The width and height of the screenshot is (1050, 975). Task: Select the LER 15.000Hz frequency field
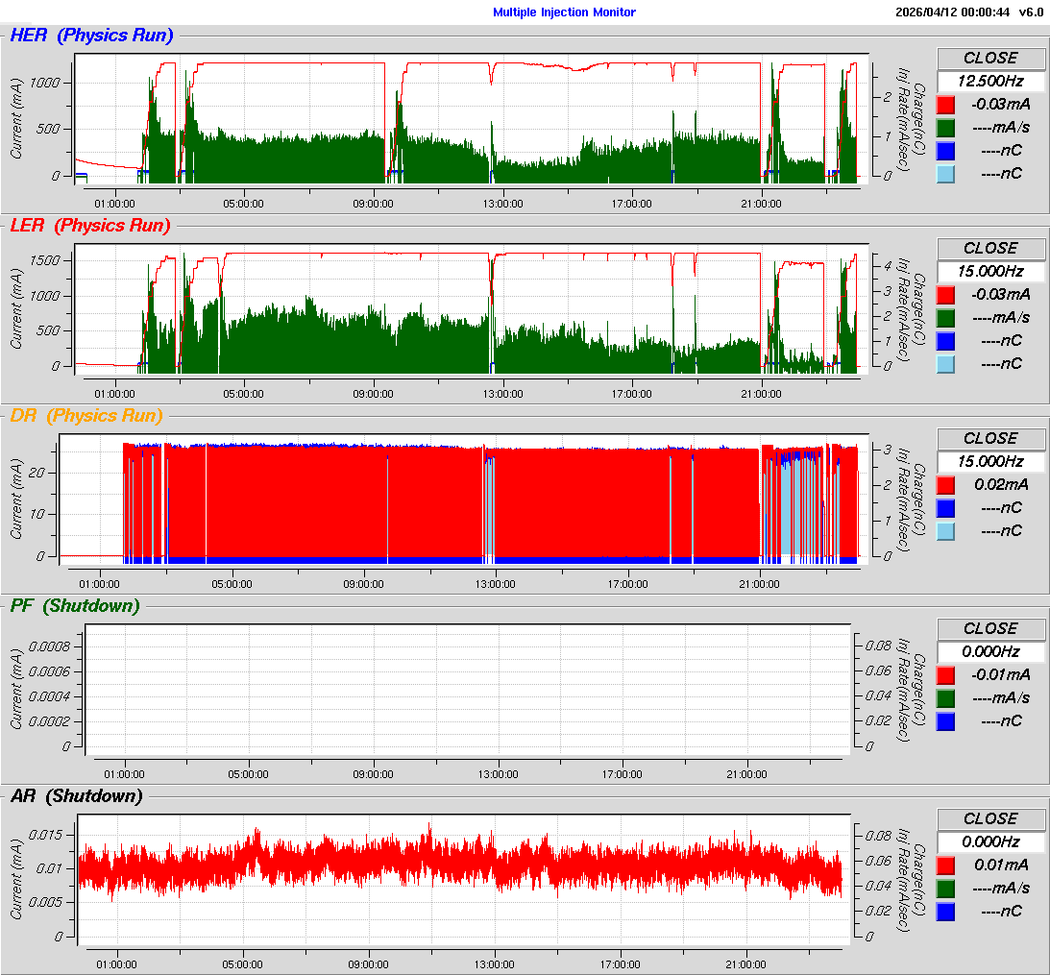coord(989,272)
